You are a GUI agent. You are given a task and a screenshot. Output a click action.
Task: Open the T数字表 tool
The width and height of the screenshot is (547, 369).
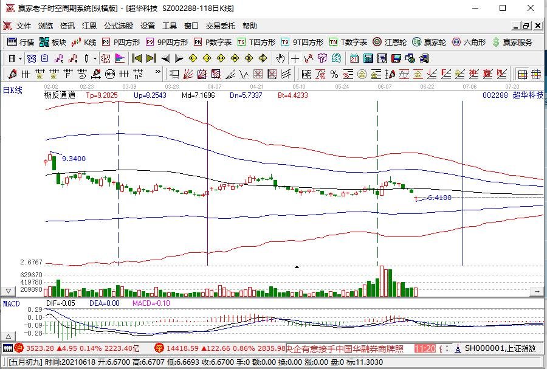pyautogui.click(x=348, y=42)
